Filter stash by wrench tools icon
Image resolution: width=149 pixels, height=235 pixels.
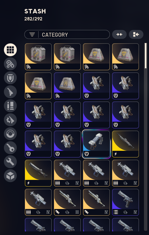coord(10,162)
